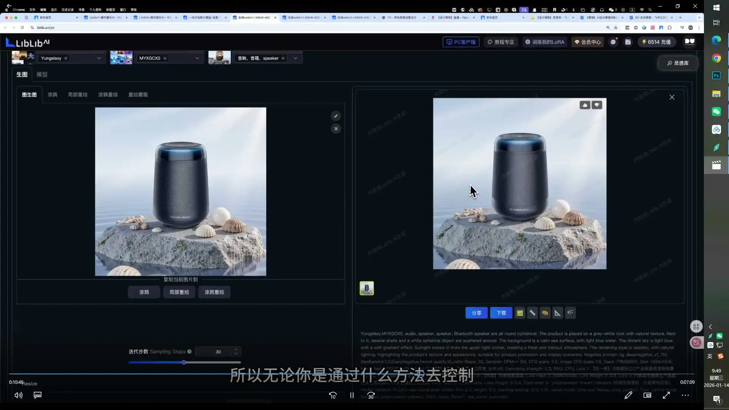Expand the Yungalaxy model dropdown
Image resolution: width=729 pixels, height=410 pixels.
98,58
